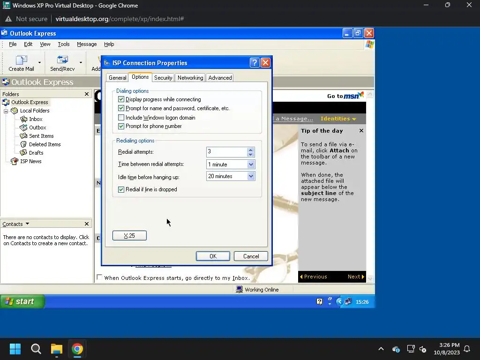The height and width of the screenshot is (360, 480).
Task: Close the Contacts pane
Action: pos(87,224)
